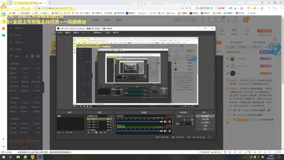Toggle visibility of 文本 (GDI+) 6 source
Image resolution: width=284 pixels, height=160 pixels.
point(108,128)
